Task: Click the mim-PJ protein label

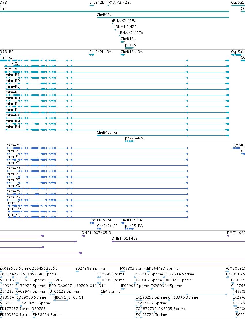Action: click(x=14, y=214)
